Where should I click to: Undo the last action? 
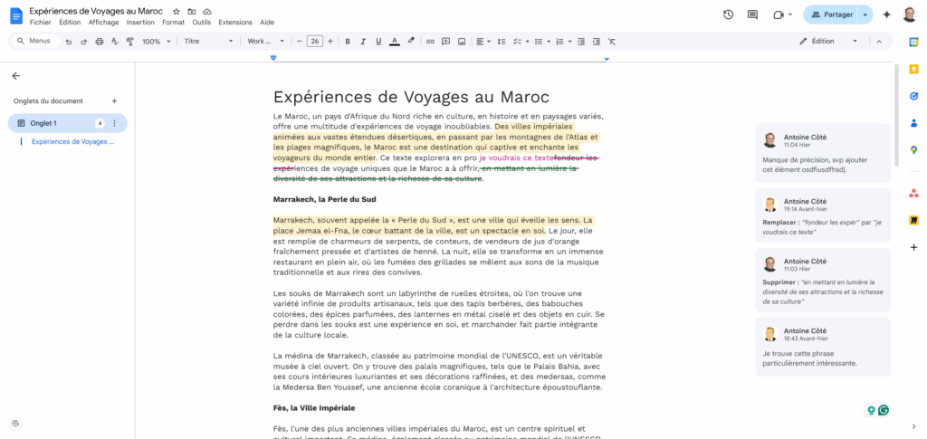[x=69, y=42]
